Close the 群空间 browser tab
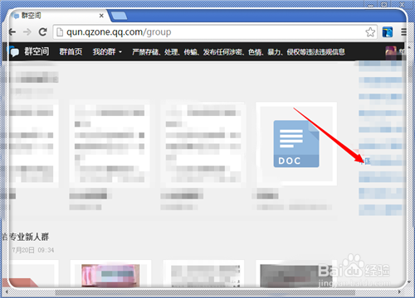415x298 pixels. [101, 16]
